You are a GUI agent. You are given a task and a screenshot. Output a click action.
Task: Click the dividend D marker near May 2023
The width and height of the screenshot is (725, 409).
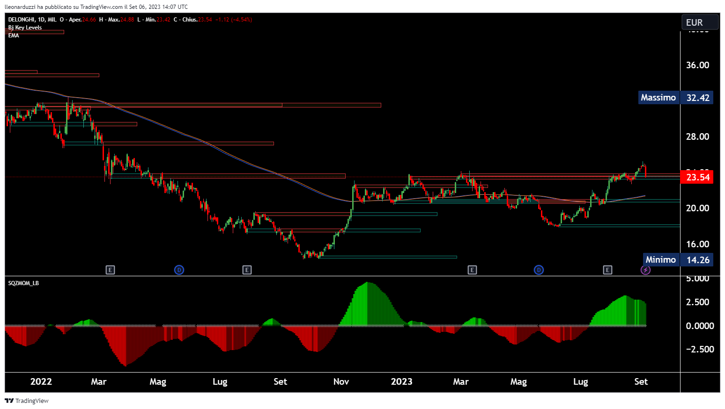(539, 270)
